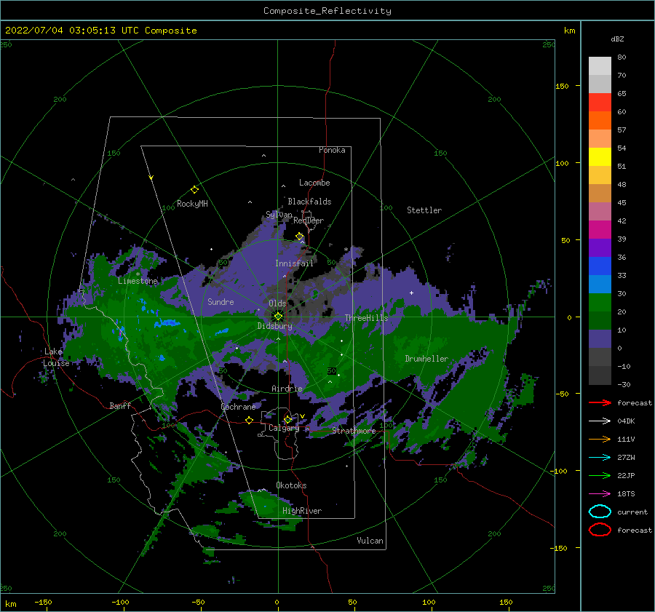The height and width of the screenshot is (612, 655).
Task: Click the Composite_Reflectivity title
Action: 327,11
